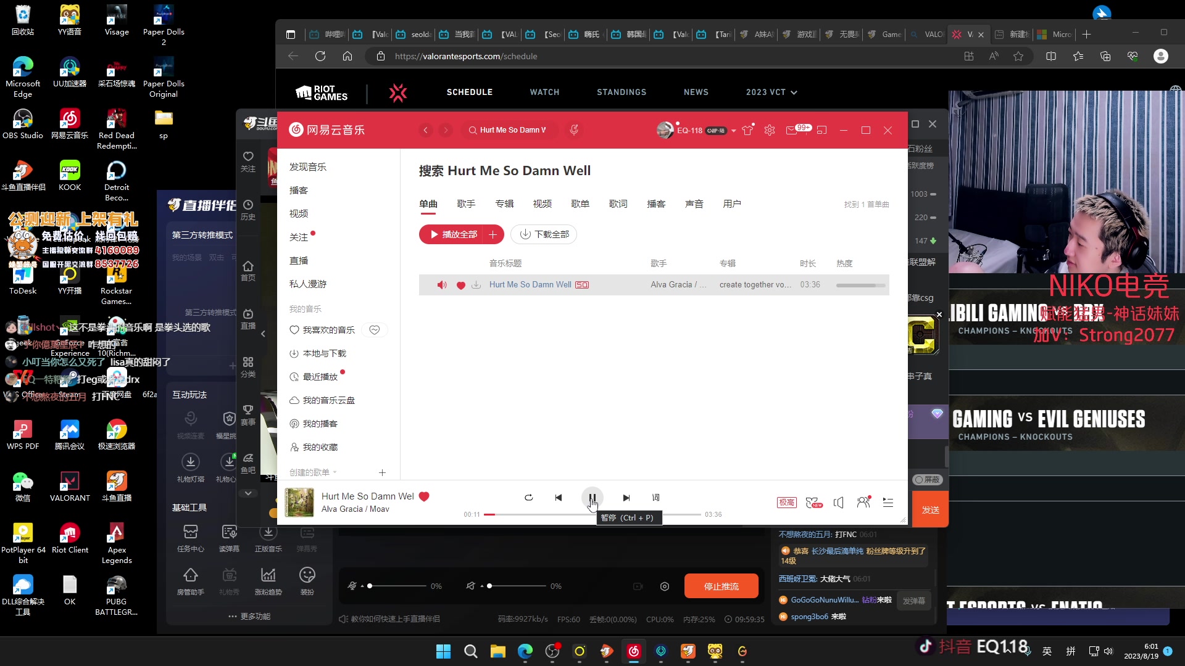This screenshot has width=1185, height=666.
Task: Start heartbeat mode next to 我喜欢的音乐
Action: 375,330
